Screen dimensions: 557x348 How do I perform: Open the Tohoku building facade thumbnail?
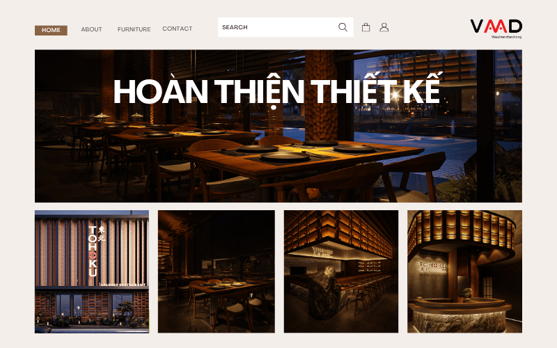[92, 271]
